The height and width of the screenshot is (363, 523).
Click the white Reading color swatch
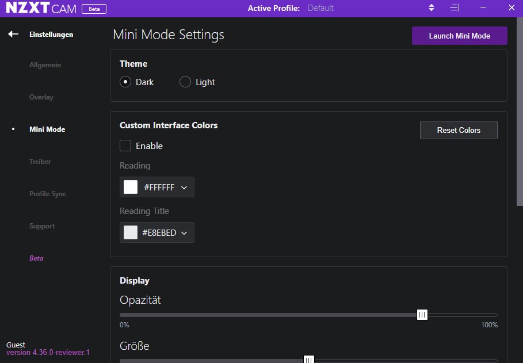(x=130, y=187)
